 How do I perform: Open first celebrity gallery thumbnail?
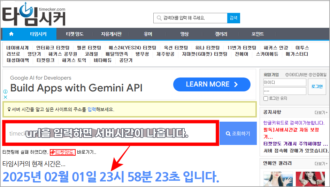[278, 179]
